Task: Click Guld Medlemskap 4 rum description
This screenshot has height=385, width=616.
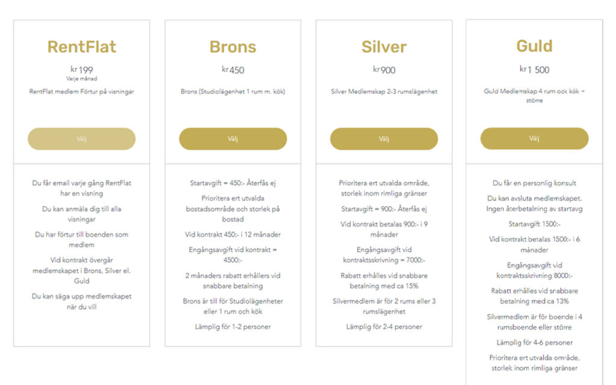Action: coord(534,96)
